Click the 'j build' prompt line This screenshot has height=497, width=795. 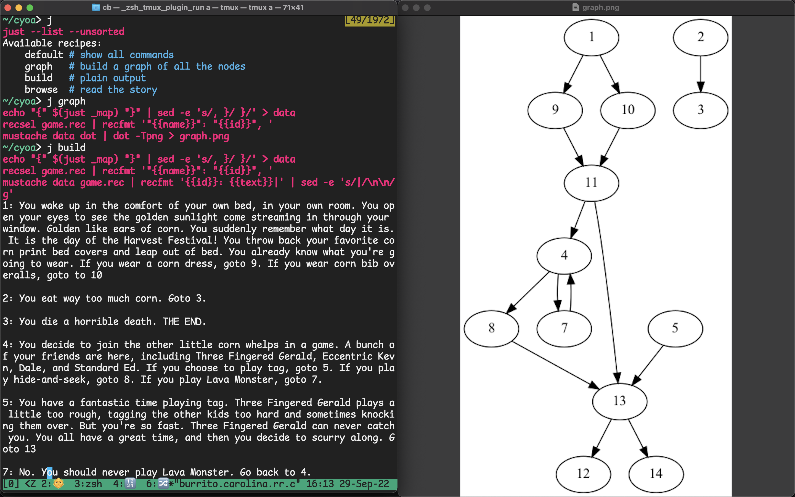point(44,148)
